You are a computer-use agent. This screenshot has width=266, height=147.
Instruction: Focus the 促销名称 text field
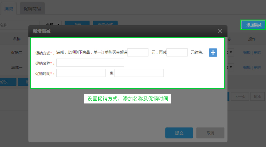click(x=90, y=63)
